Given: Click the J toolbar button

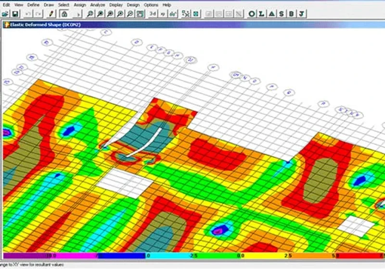Looking at the screenshot, I should 302,14.
